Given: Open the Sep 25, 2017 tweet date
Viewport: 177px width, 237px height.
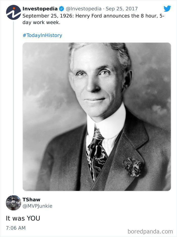Looking at the screenshot, I should tap(122, 9).
